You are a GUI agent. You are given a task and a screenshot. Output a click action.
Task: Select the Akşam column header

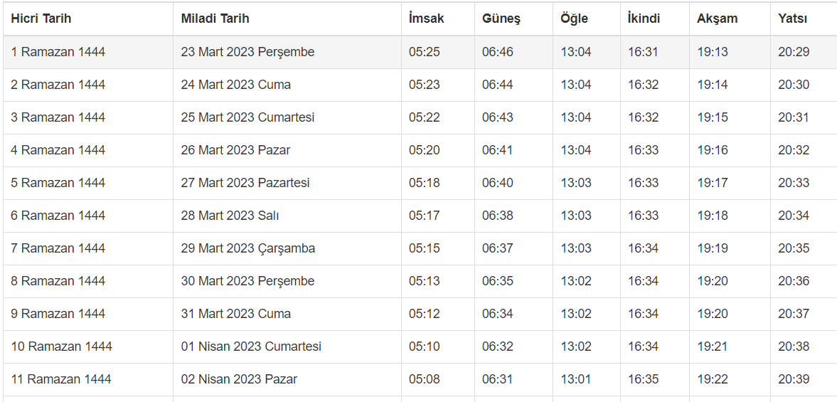tap(718, 18)
